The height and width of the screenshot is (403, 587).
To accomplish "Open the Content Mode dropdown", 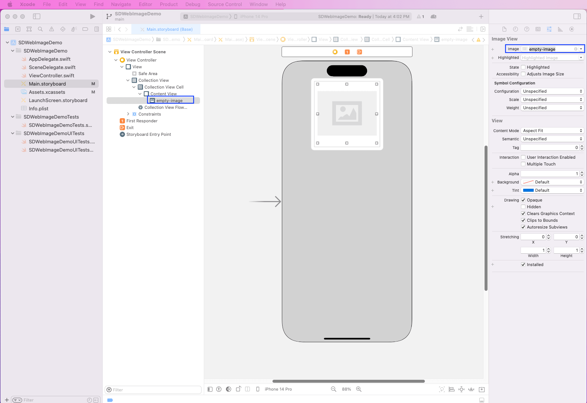I will click(552, 131).
